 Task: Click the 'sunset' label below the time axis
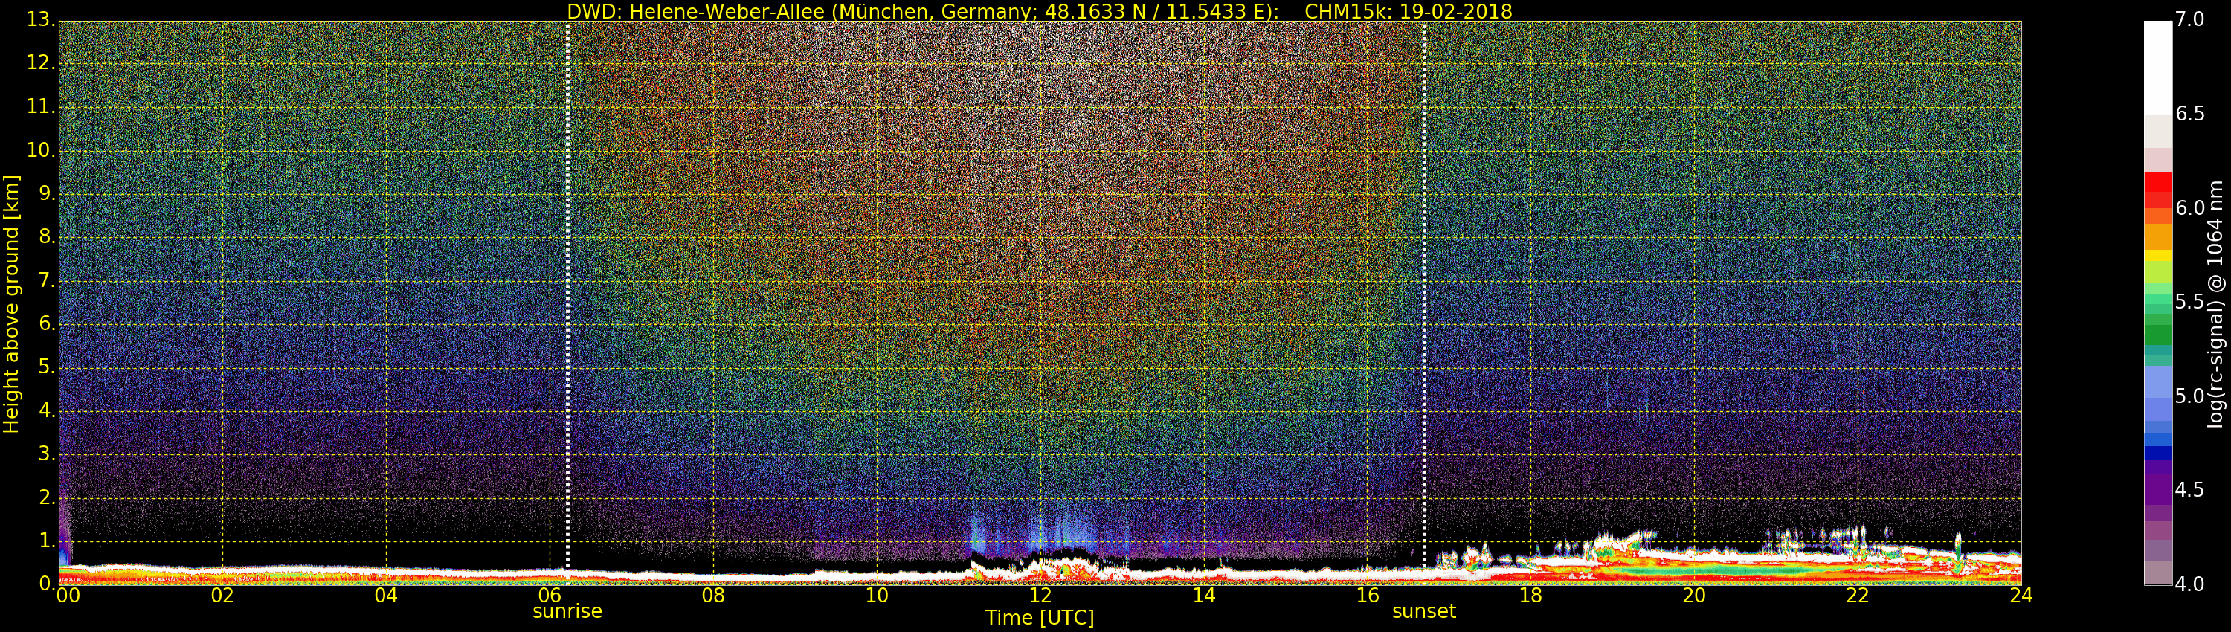tap(1424, 611)
